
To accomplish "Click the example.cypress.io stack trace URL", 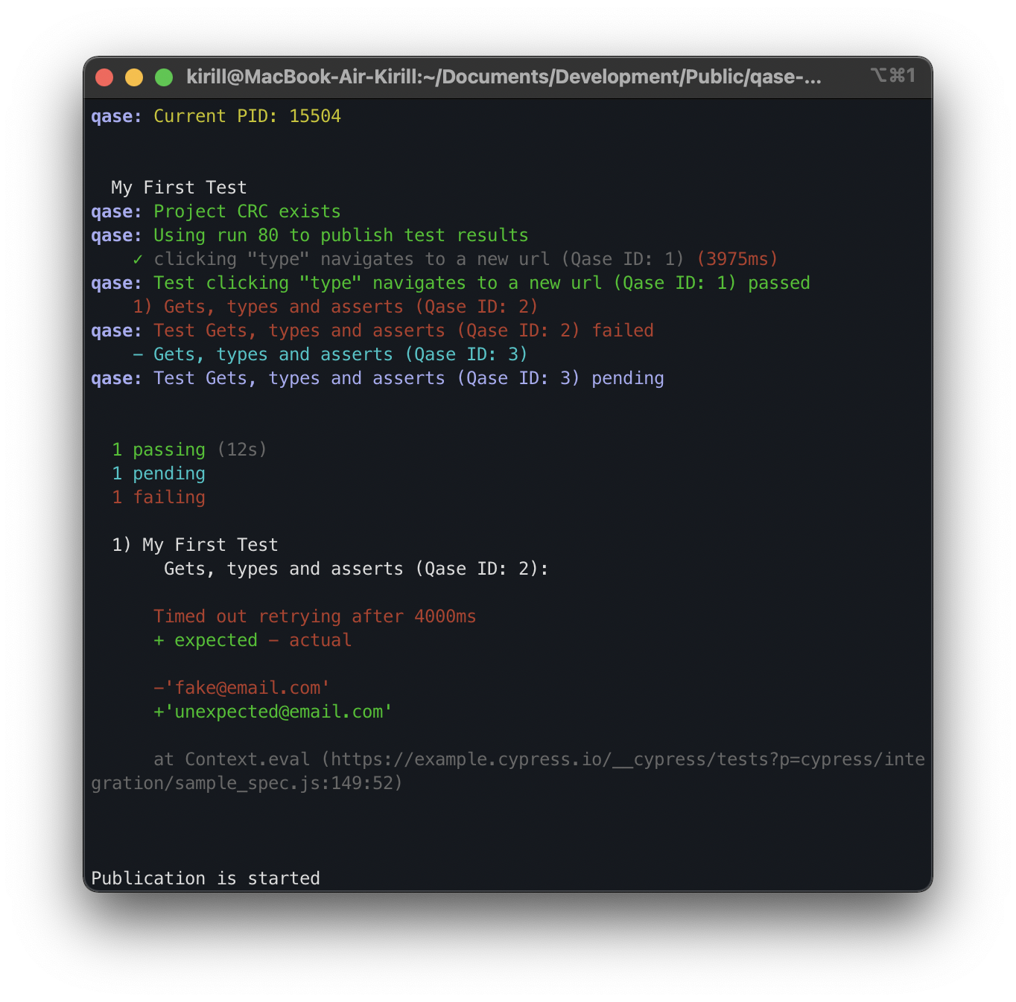I will 627,759.
